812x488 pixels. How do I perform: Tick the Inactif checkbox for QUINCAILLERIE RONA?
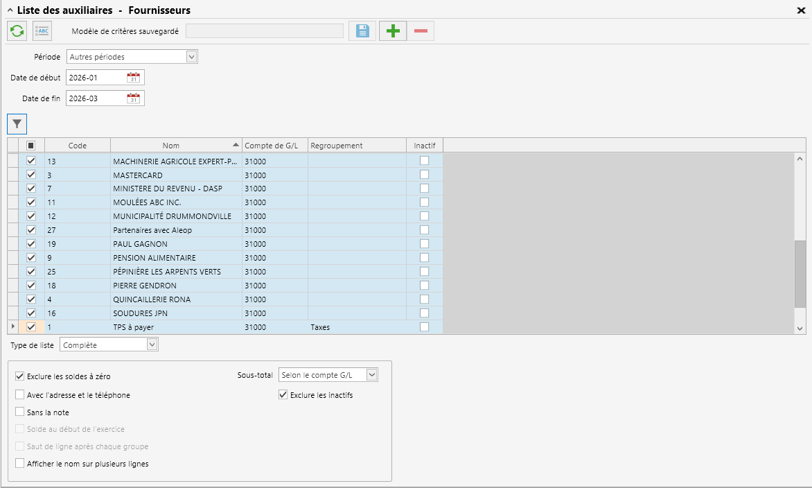click(425, 299)
